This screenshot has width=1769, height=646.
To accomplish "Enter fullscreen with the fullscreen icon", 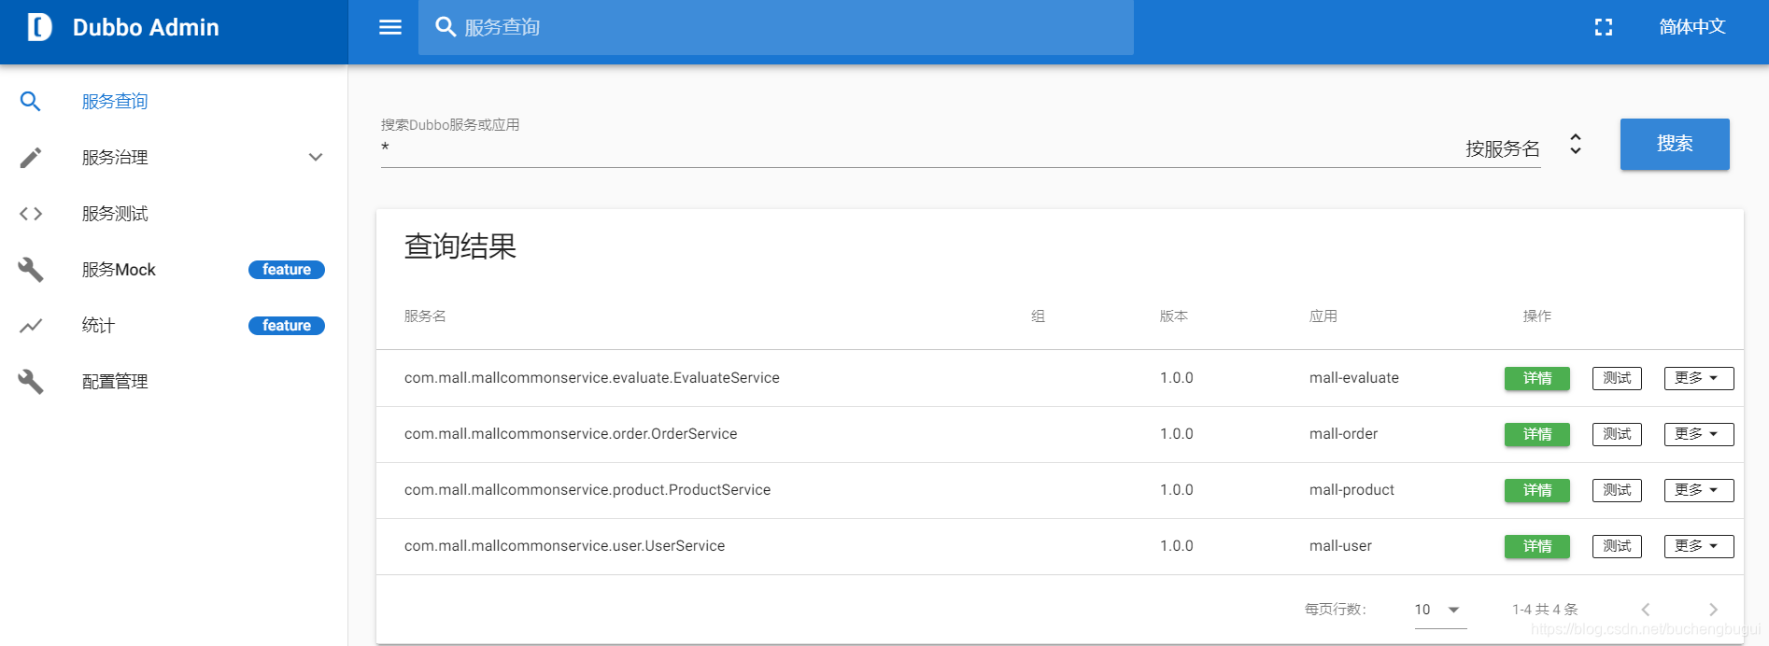I will 1604,27.
